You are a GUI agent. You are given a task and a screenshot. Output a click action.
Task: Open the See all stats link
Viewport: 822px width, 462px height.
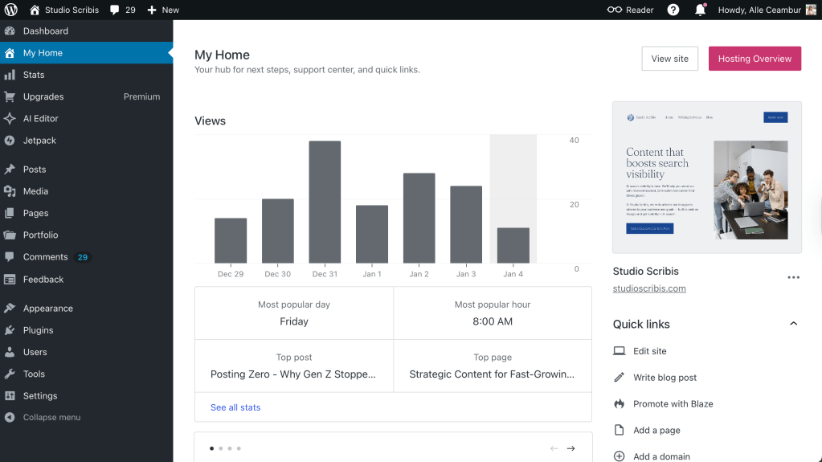(x=235, y=407)
